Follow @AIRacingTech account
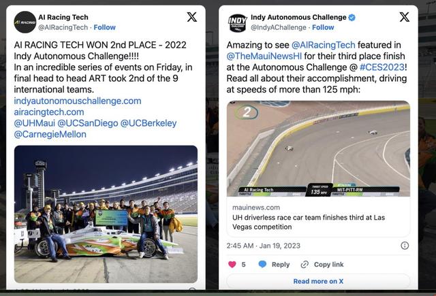436x296 pixels. 104,27
